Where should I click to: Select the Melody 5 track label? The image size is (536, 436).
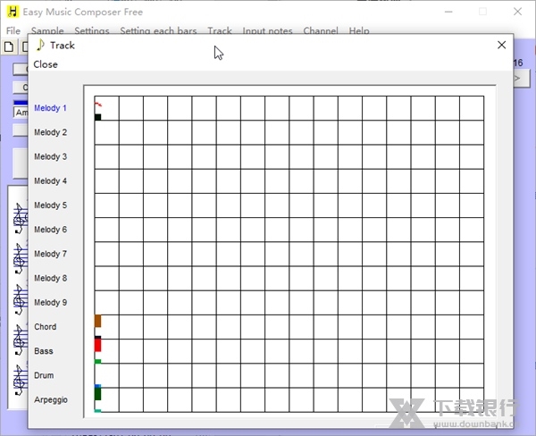pyautogui.click(x=50, y=205)
